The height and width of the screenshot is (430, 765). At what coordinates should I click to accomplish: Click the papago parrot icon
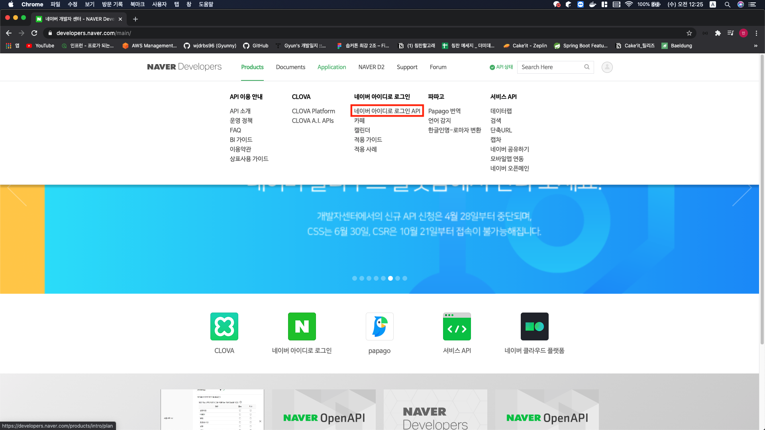click(380, 326)
